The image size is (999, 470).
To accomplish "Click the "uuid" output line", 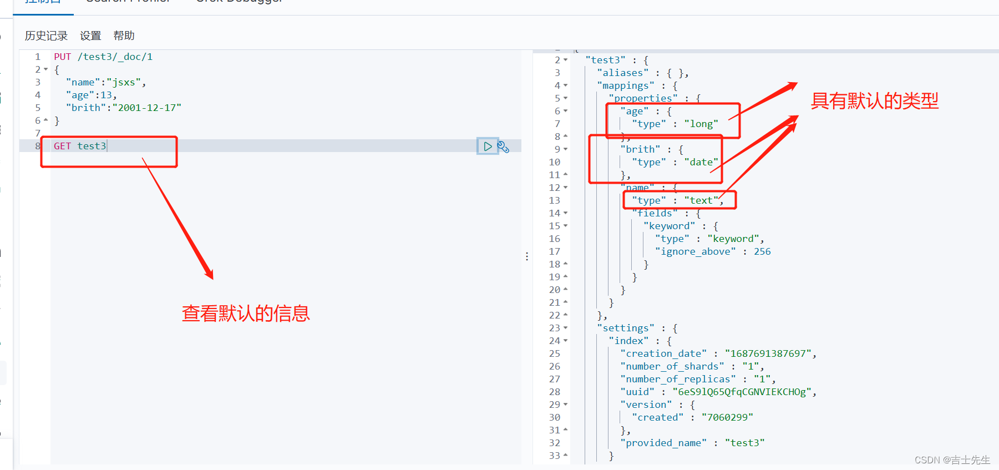I will click(x=718, y=392).
